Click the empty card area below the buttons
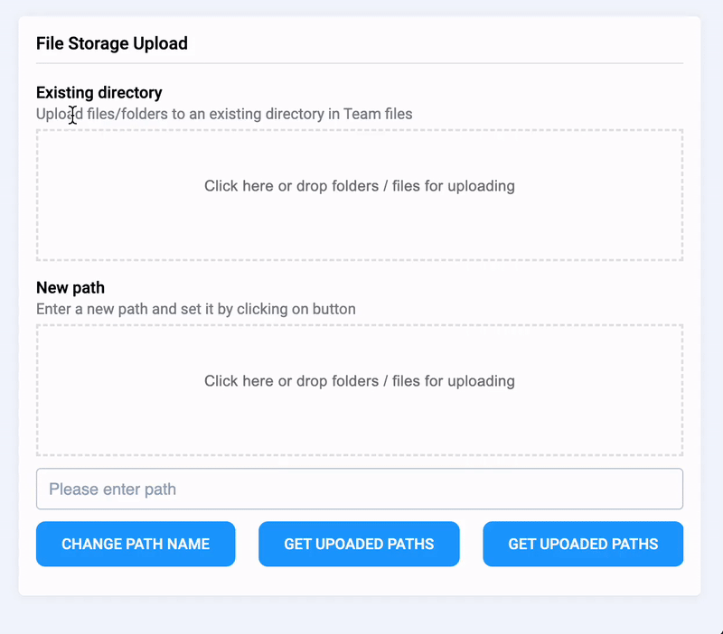Image resolution: width=723 pixels, height=634 pixels. (x=359, y=581)
